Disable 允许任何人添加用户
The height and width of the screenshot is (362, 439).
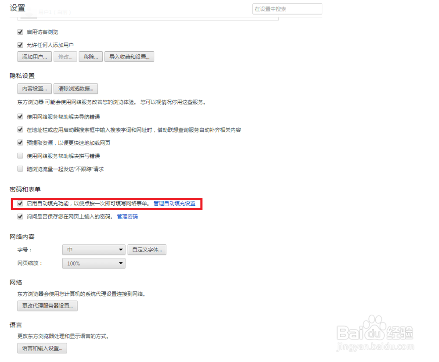pyautogui.click(x=20, y=45)
